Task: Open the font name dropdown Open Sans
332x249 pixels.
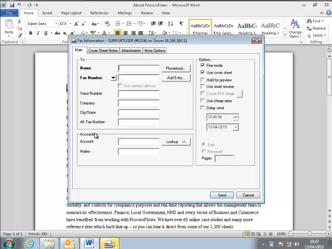Action: pyautogui.click(x=56, y=24)
